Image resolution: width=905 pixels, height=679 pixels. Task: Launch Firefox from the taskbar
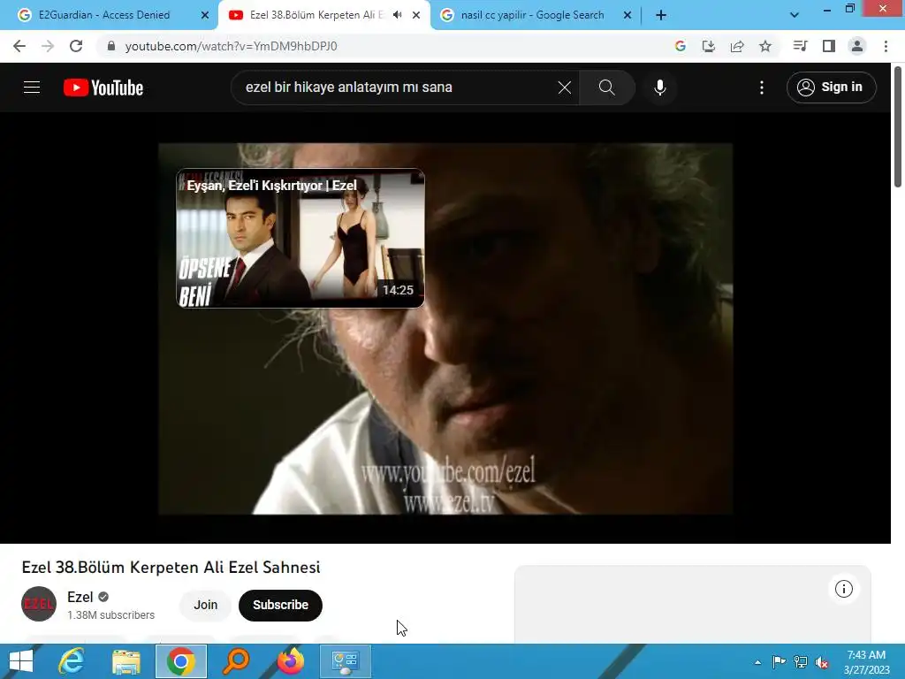pos(291,661)
